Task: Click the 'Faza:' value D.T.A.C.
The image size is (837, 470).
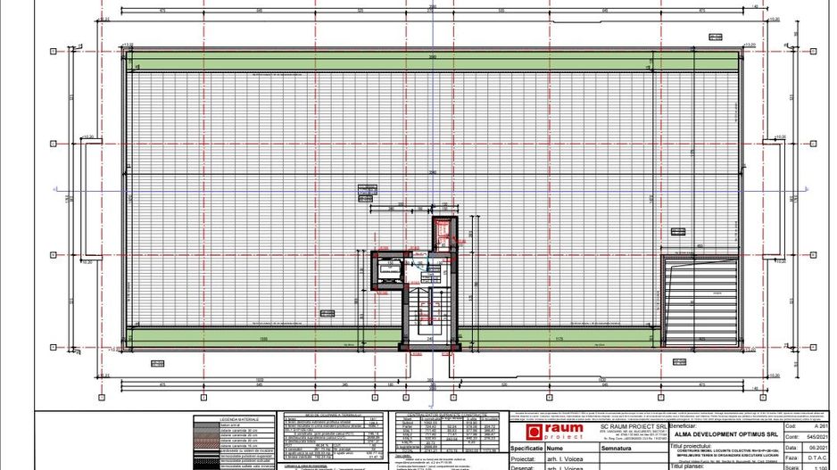Action: click(x=819, y=458)
